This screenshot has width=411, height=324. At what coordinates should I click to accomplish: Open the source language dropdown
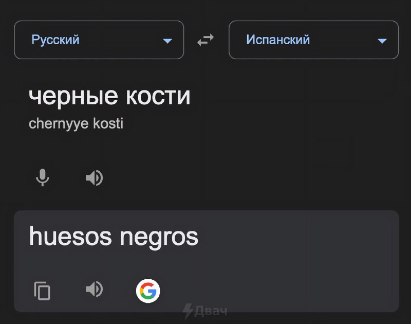click(x=99, y=40)
